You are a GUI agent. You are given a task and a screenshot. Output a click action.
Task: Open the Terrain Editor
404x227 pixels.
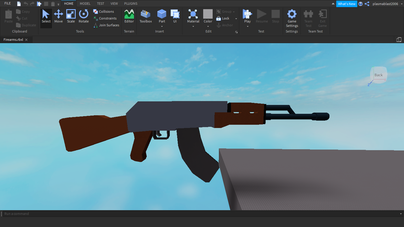point(129,17)
